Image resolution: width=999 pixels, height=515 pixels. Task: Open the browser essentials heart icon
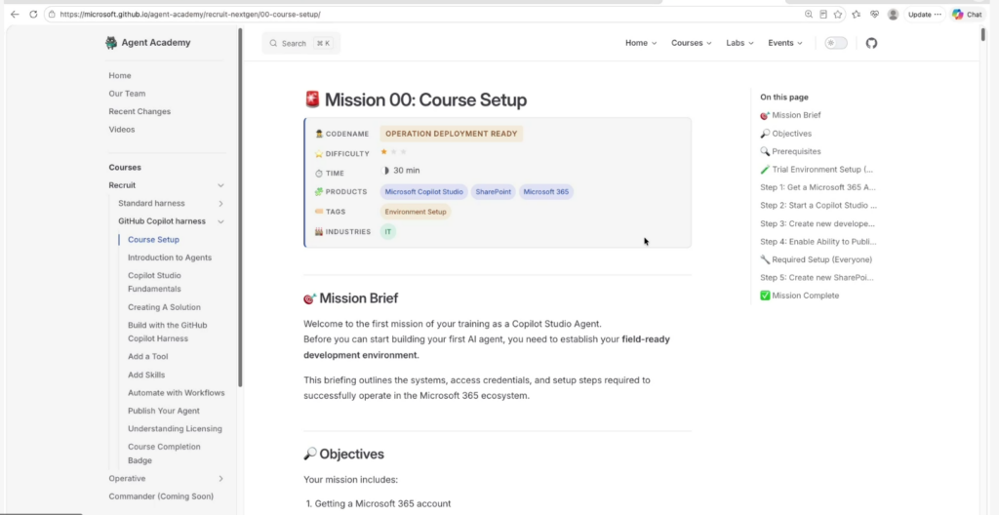(874, 14)
